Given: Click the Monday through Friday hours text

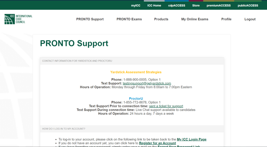Looking at the screenshot, I should tap(152, 87).
